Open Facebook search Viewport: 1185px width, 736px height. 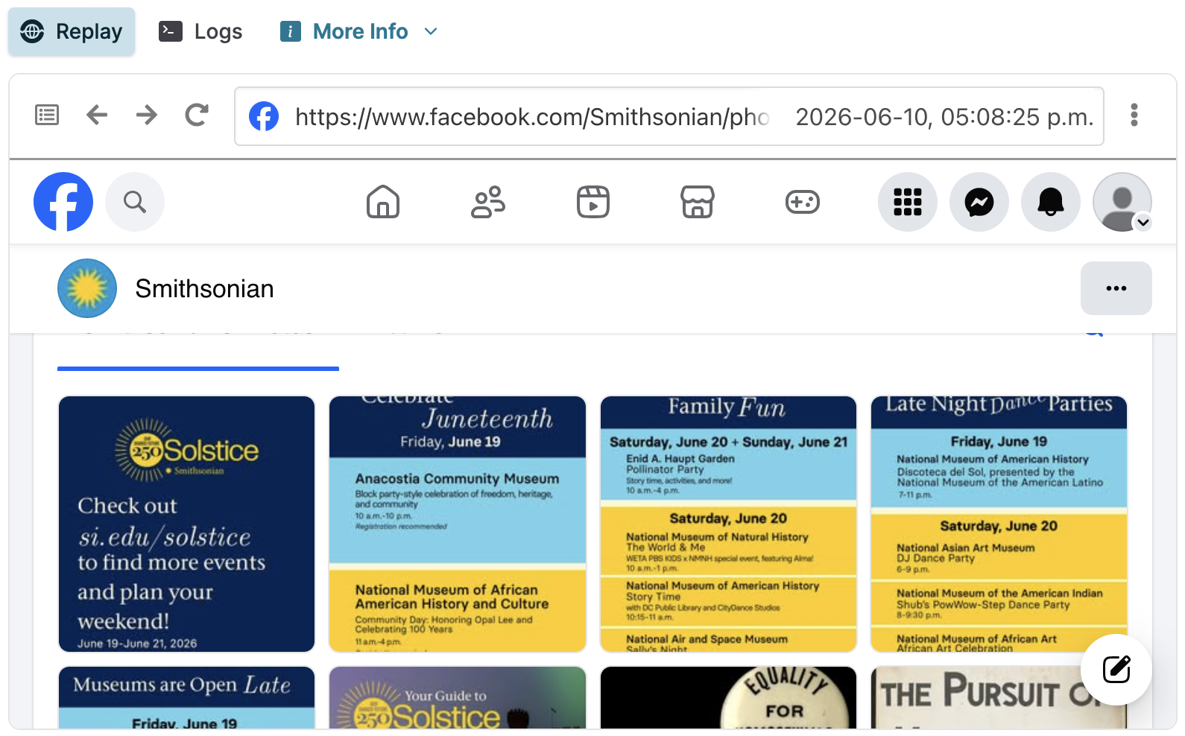135,202
